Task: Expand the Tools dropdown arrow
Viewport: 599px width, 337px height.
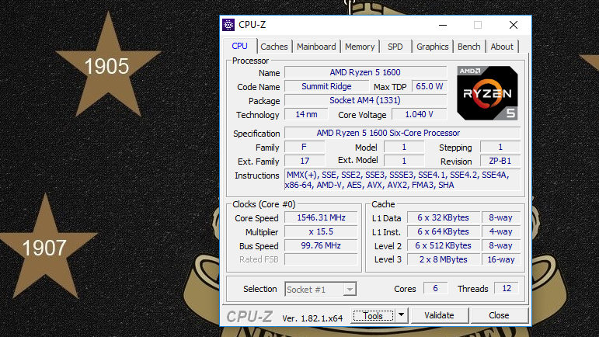Action: (x=401, y=315)
